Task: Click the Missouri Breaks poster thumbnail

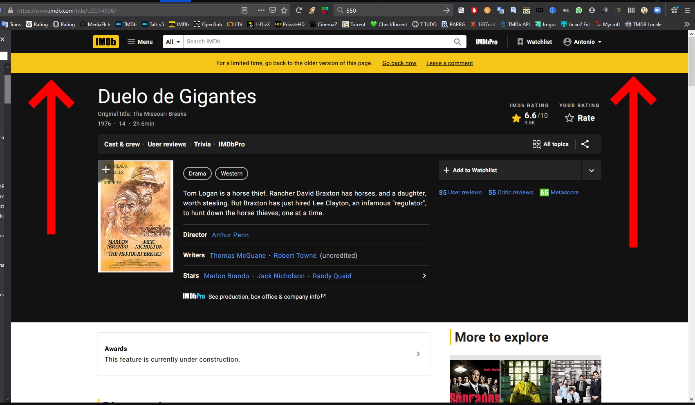Action: (x=135, y=216)
